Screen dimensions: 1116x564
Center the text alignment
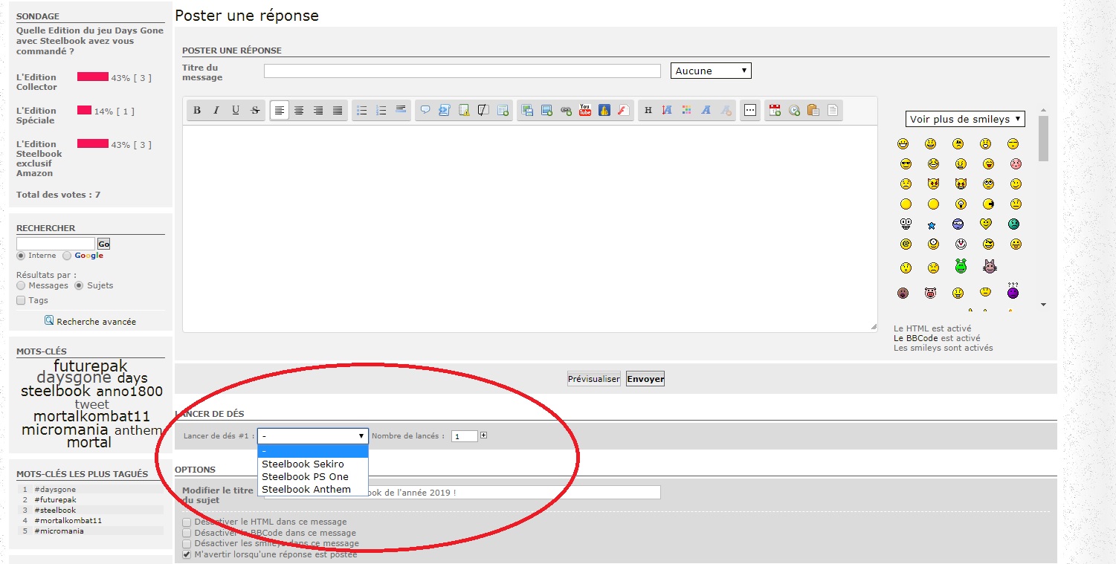coord(299,110)
